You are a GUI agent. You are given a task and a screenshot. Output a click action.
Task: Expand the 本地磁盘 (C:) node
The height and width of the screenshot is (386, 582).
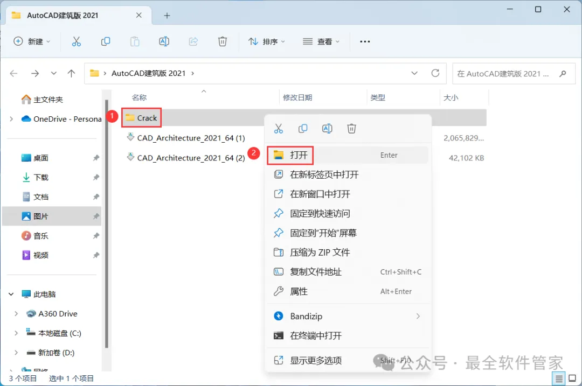pyautogui.click(x=16, y=333)
